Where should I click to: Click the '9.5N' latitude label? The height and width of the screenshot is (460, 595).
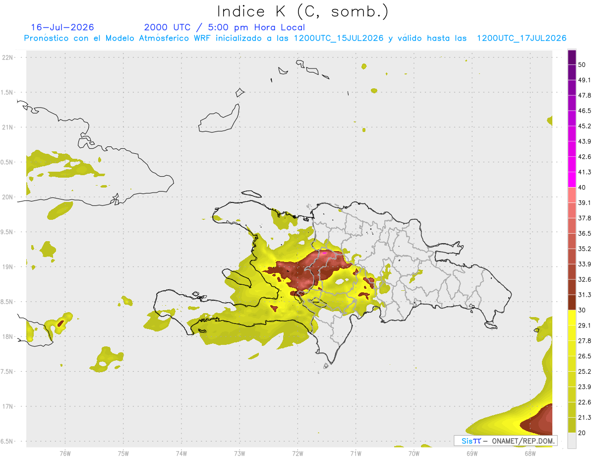tap(7, 232)
